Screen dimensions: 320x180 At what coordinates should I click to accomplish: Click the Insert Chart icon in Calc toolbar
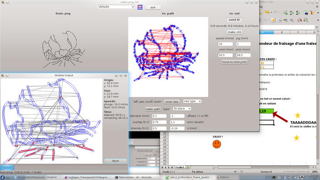[x=306, y=13]
